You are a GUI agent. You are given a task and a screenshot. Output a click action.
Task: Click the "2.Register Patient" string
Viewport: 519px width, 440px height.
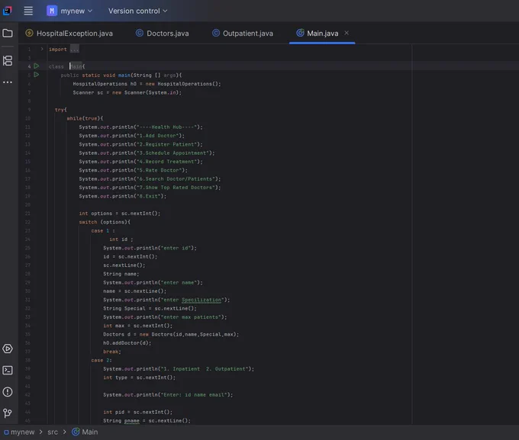click(x=166, y=144)
